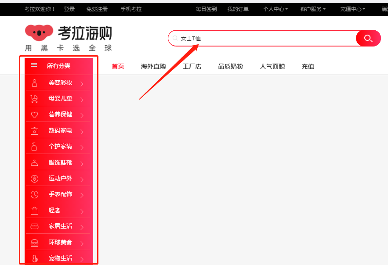Click the burger icon for 环球美食

point(34,243)
